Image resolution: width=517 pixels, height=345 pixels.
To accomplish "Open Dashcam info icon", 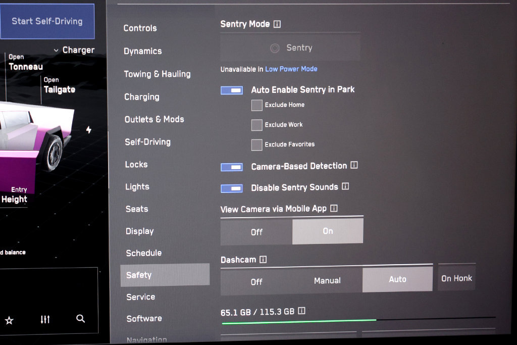I will [263, 259].
